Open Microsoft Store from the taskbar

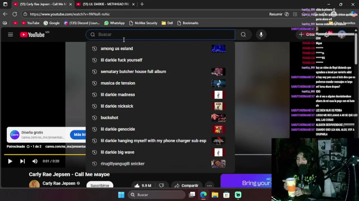click(x=226, y=195)
